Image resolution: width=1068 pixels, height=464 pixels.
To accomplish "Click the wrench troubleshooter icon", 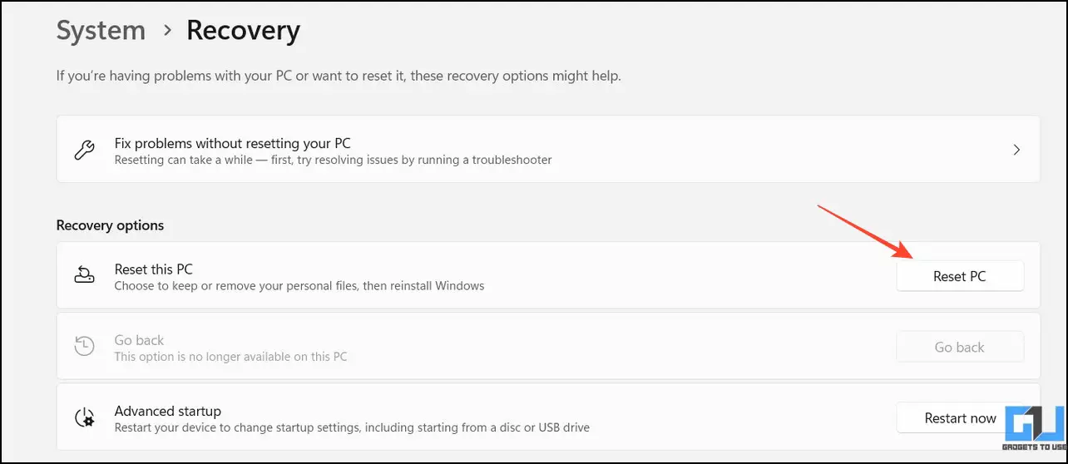I will coord(84,151).
